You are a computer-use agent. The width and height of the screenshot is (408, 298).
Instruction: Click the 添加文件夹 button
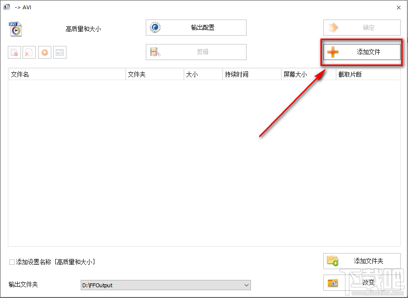[362, 261]
